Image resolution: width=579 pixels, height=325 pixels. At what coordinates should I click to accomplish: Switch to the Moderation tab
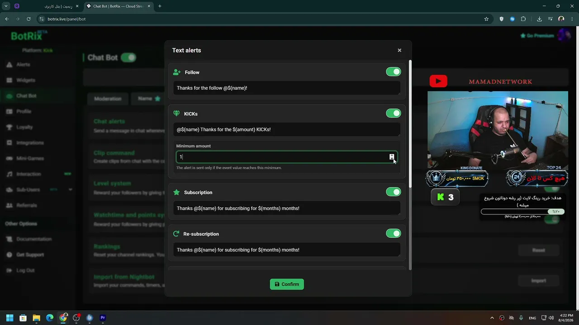click(x=108, y=99)
